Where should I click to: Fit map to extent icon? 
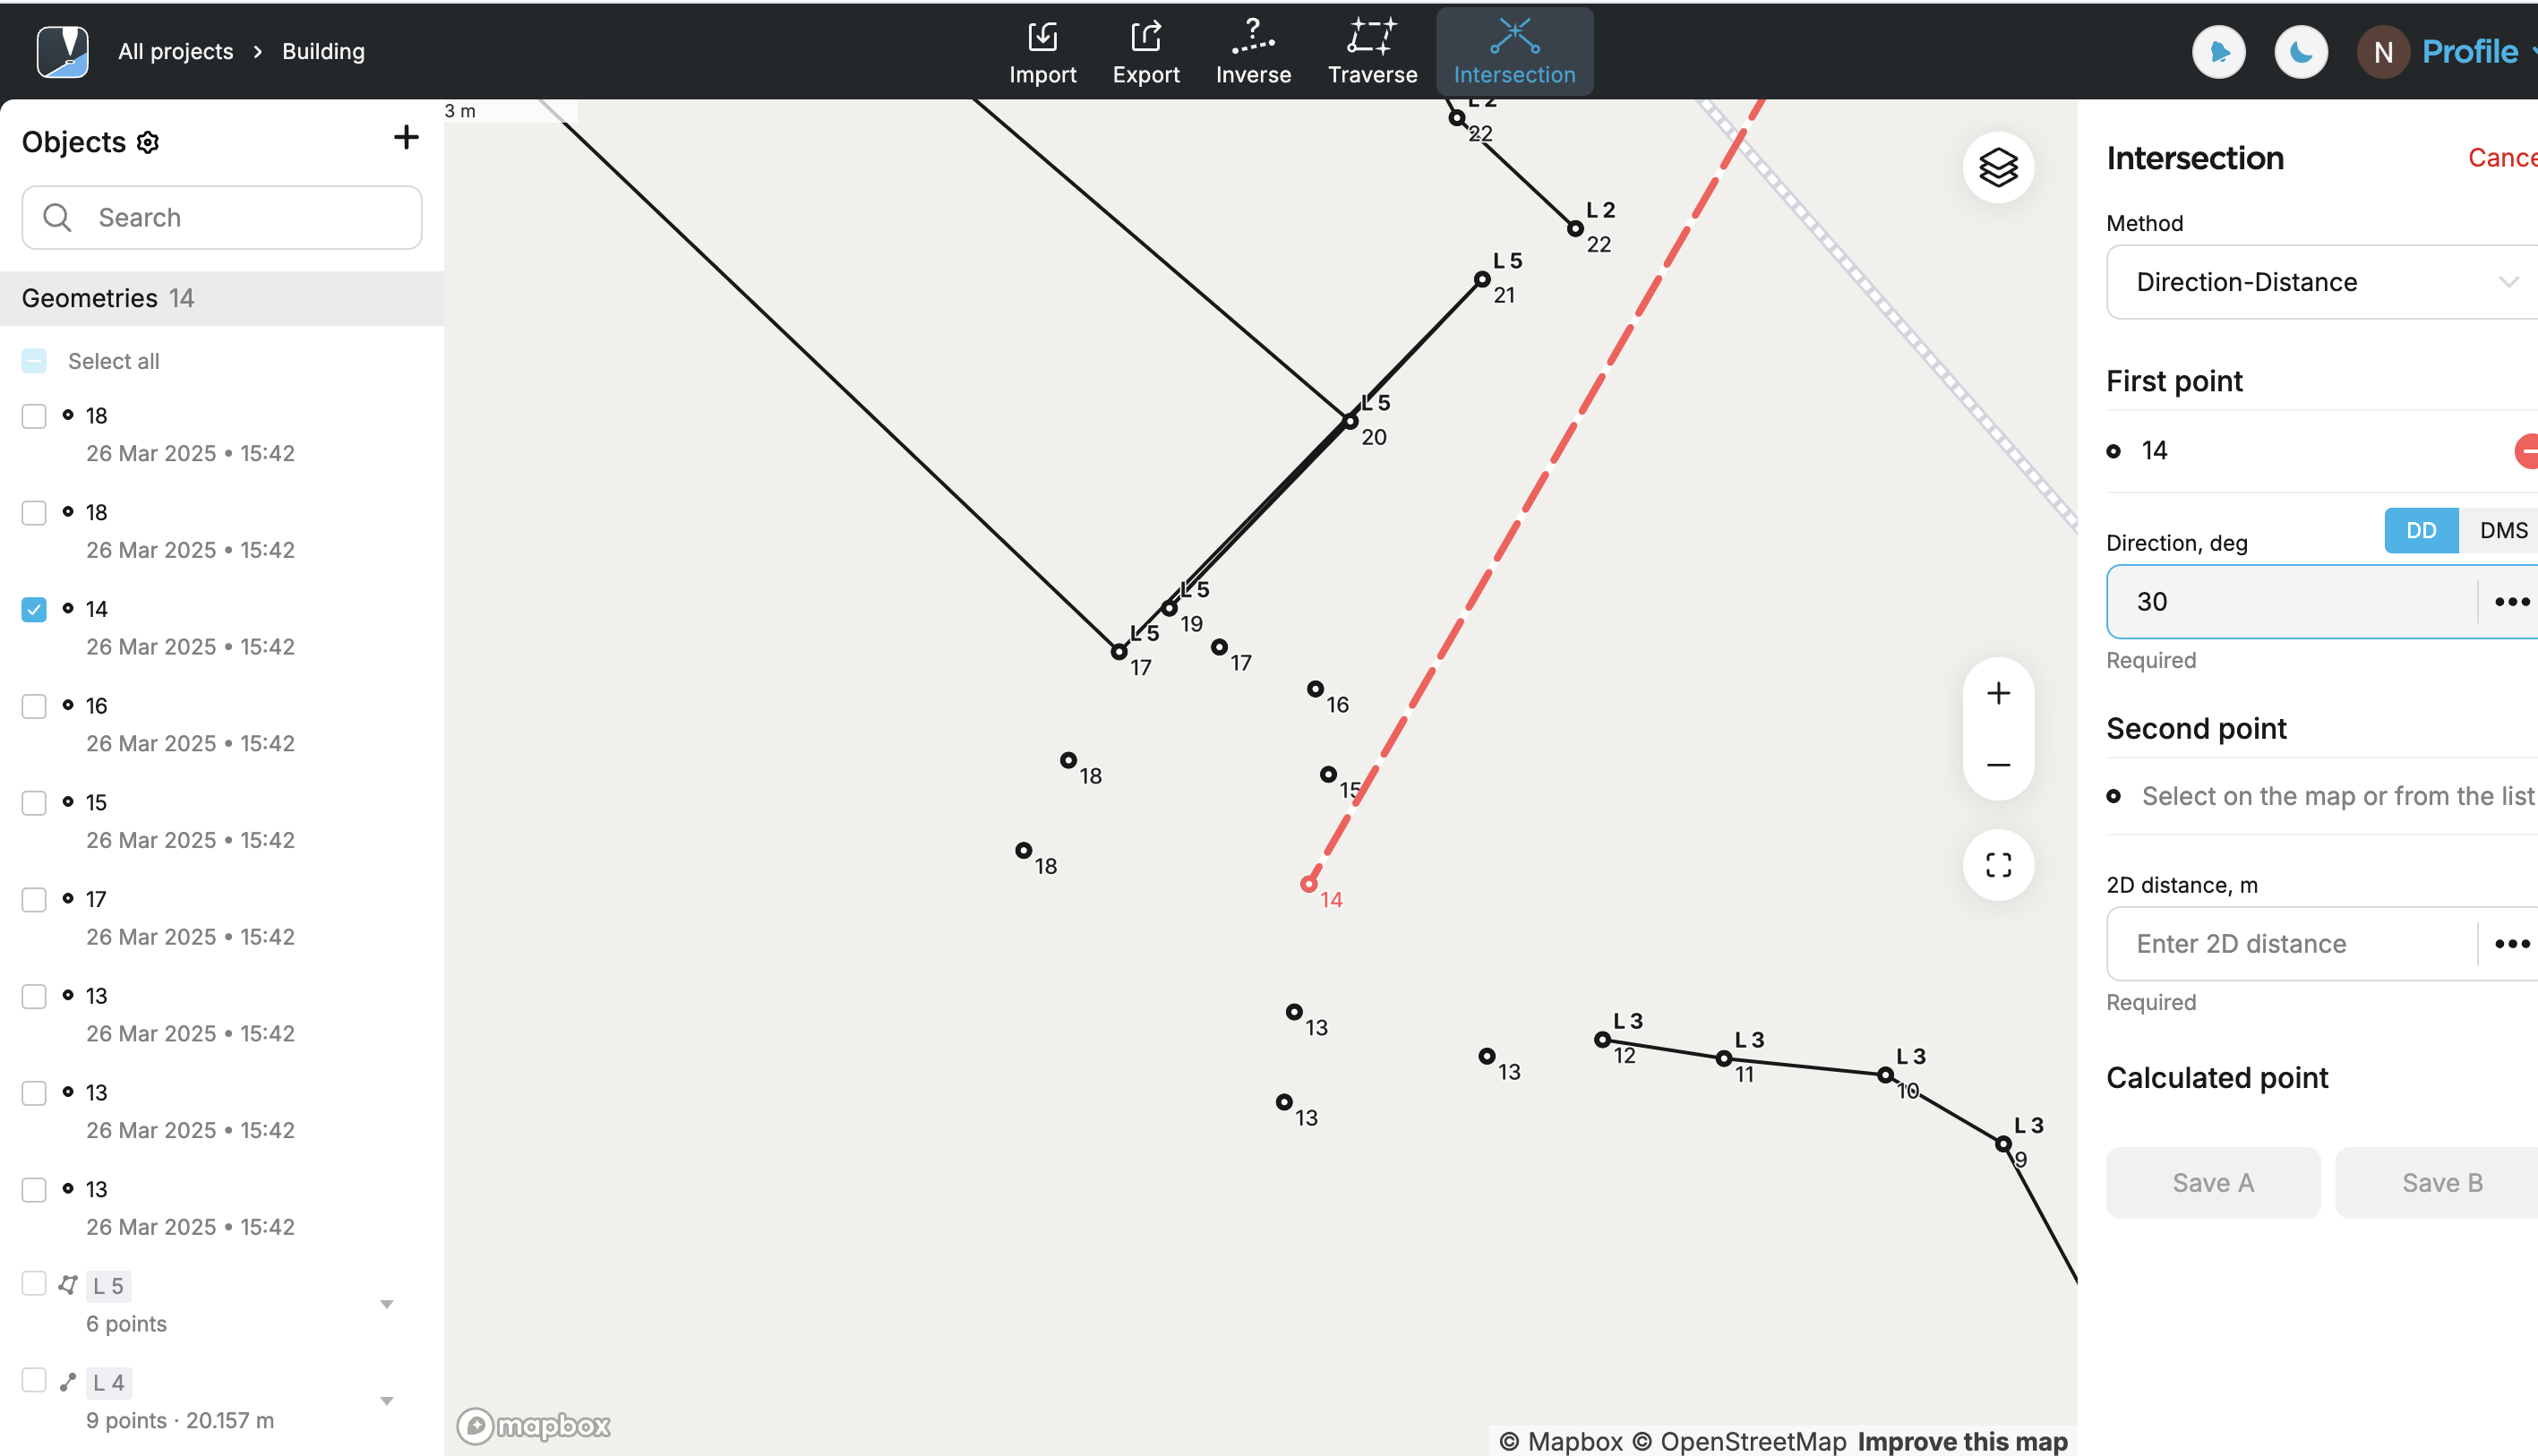click(1998, 865)
